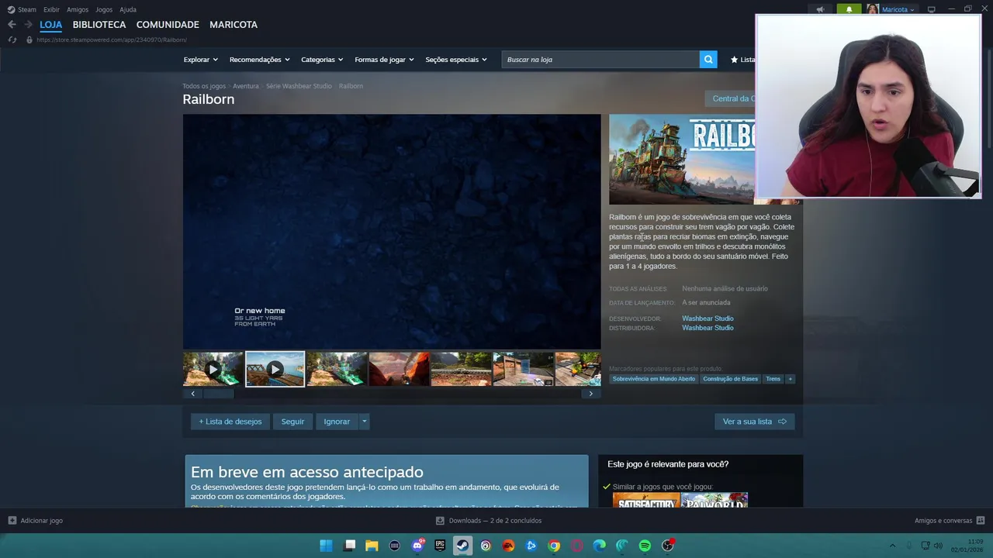Image resolution: width=993 pixels, height=558 pixels.
Task: Select the Construção de Bases tag
Action: pos(730,379)
